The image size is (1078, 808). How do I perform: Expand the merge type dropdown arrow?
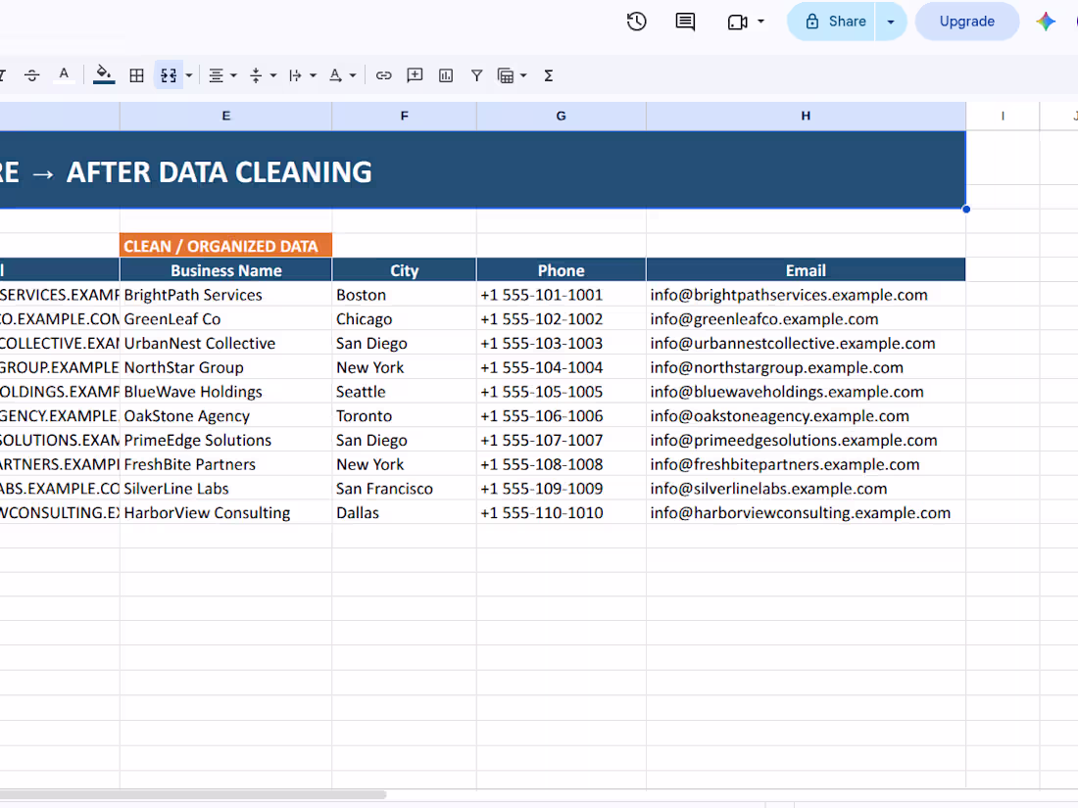(189, 75)
